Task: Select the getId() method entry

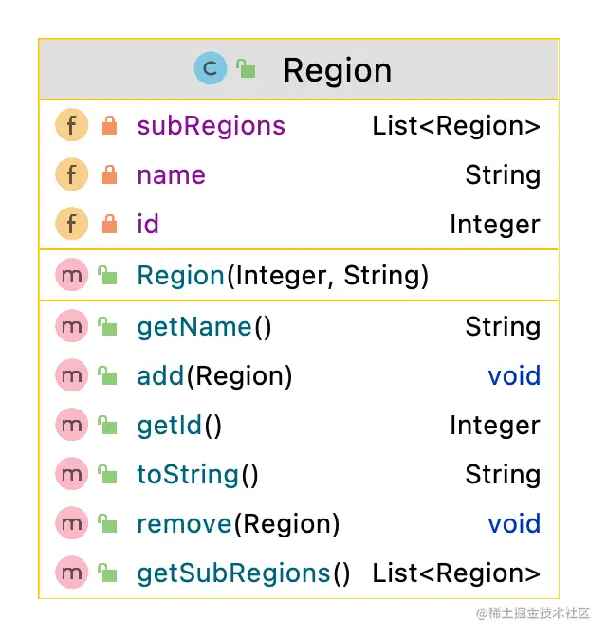Action: click(x=179, y=426)
